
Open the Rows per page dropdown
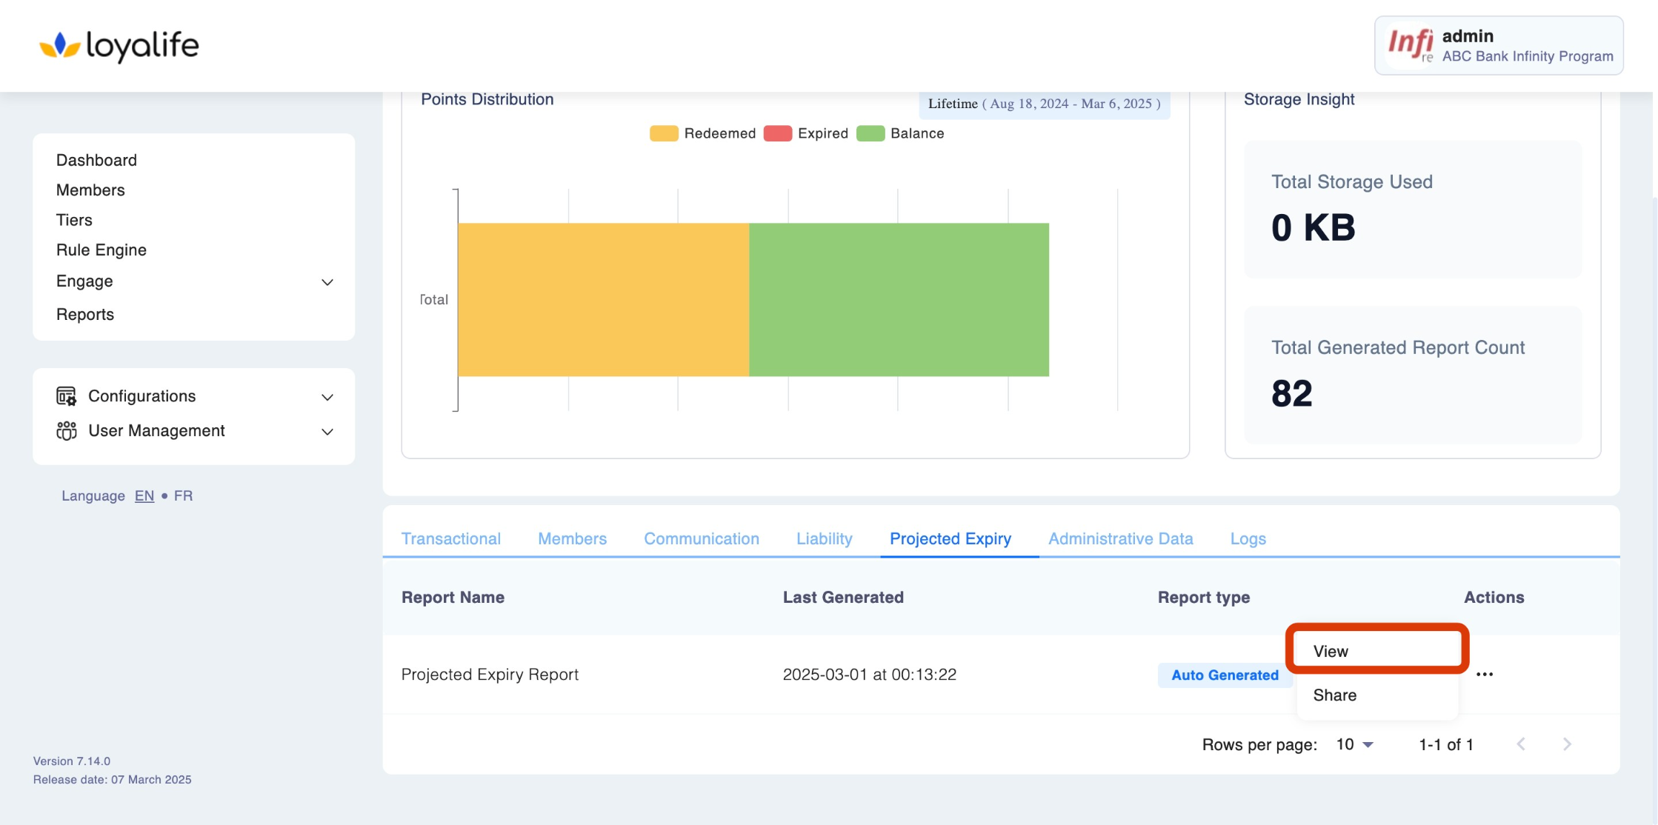click(x=1355, y=744)
